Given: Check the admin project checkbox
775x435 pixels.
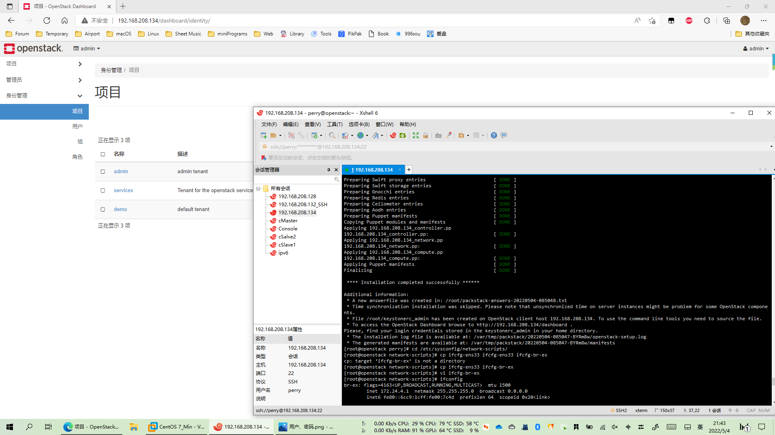Looking at the screenshot, I should (103, 172).
